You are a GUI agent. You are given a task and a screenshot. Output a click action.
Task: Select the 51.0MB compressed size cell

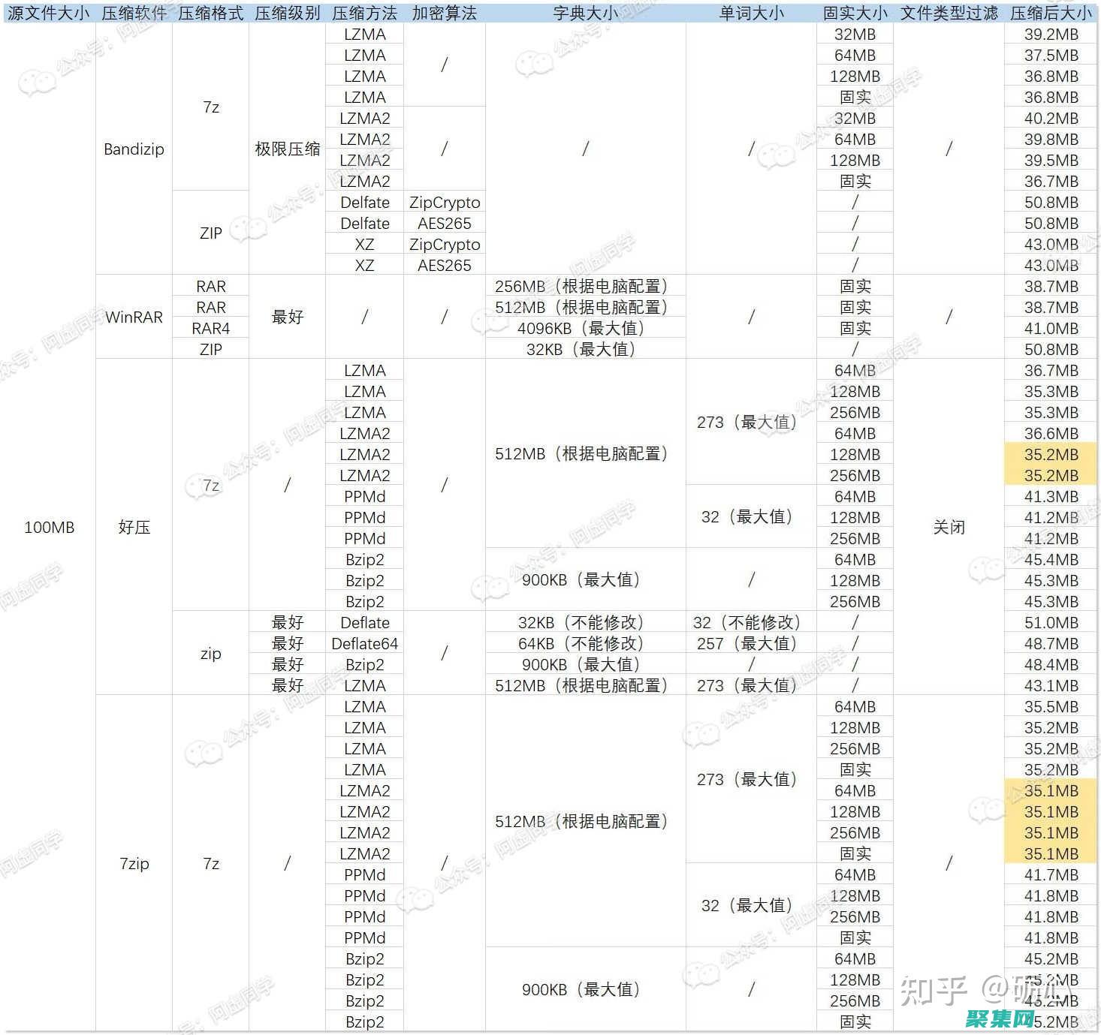pos(1051,622)
